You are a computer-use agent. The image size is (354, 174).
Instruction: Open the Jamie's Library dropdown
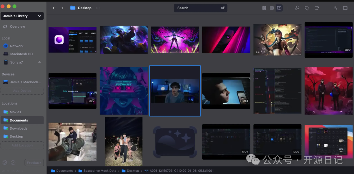point(22,16)
